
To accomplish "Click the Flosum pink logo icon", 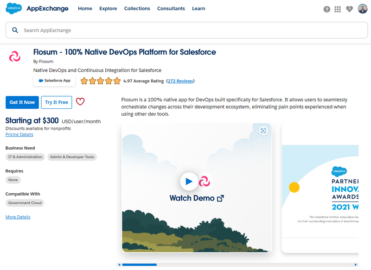I will pos(15,56).
